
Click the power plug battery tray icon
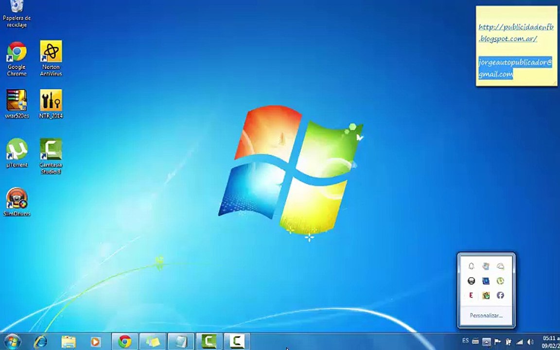pyautogui.click(x=508, y=342)
